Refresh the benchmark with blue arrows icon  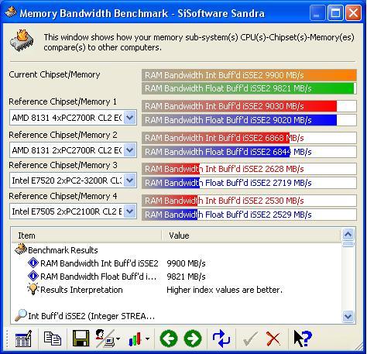[x=221, y=339]
